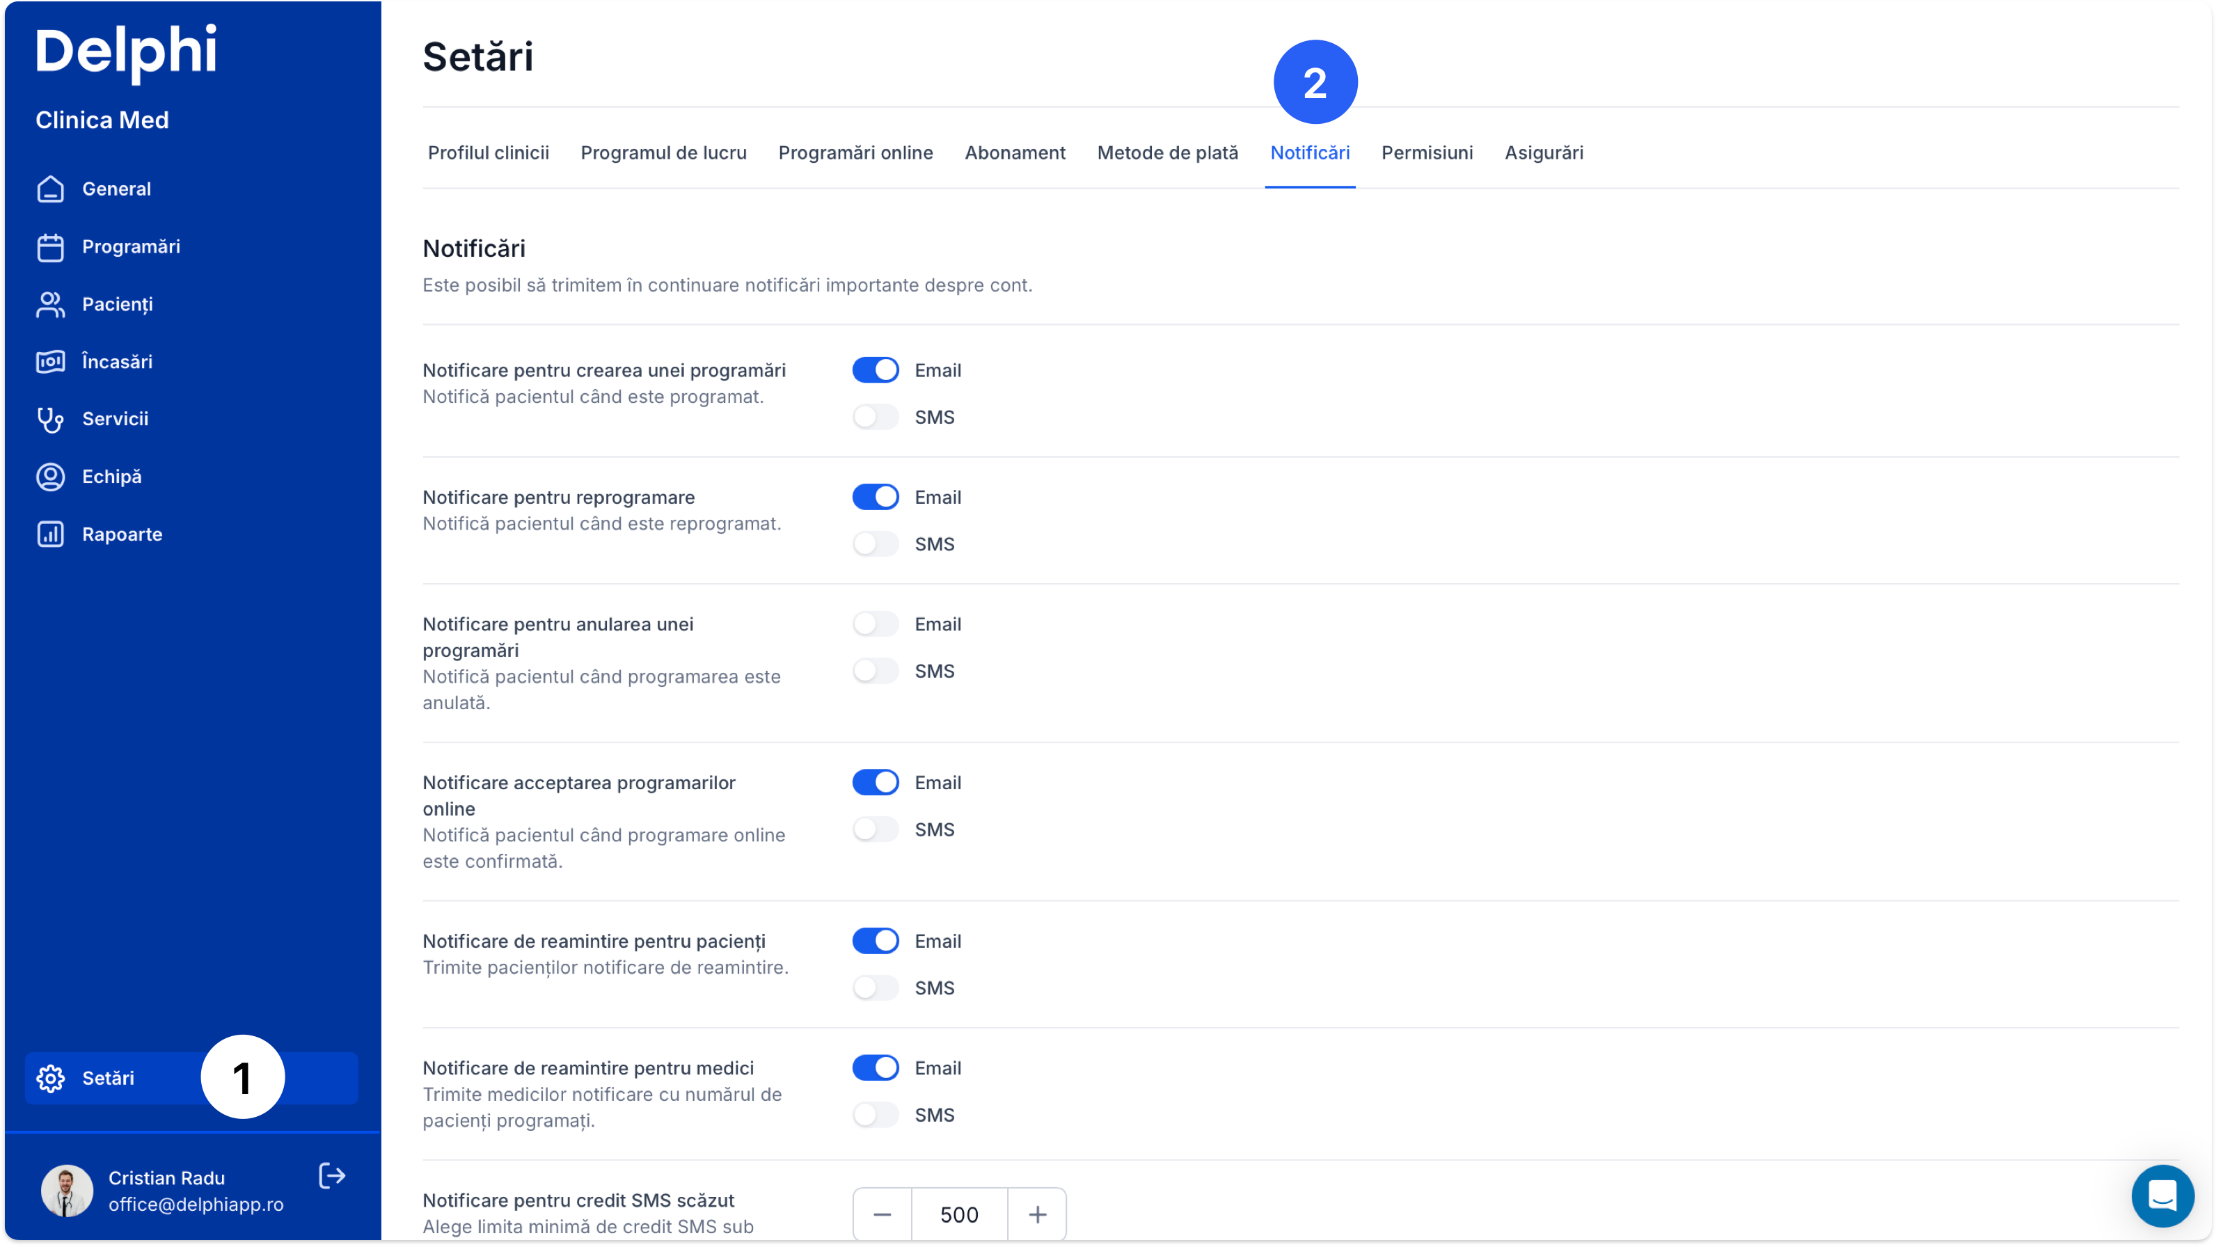The width and height of the screenshot is (2216, 1247).
Task: Increase SMS credit limit with plus button
Action: [x=1038, y=1214]
